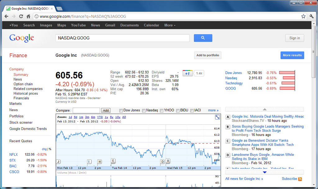Click the RSS feed icon beside Subscribe

300,179
